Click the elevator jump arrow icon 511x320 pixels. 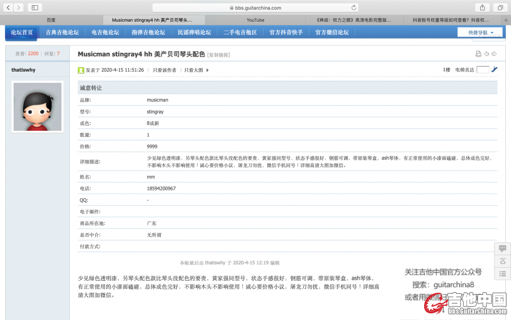point(495,69)
